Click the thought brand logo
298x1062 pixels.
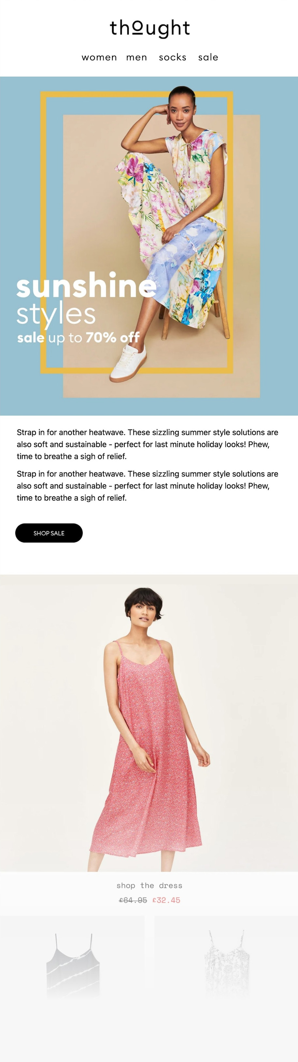(149, 28)
